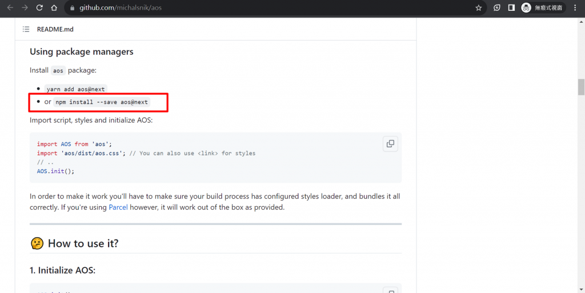Click the 'AOS.init();' code line
The height and width of the screenshot is (293, 585).
pos(55,171)
